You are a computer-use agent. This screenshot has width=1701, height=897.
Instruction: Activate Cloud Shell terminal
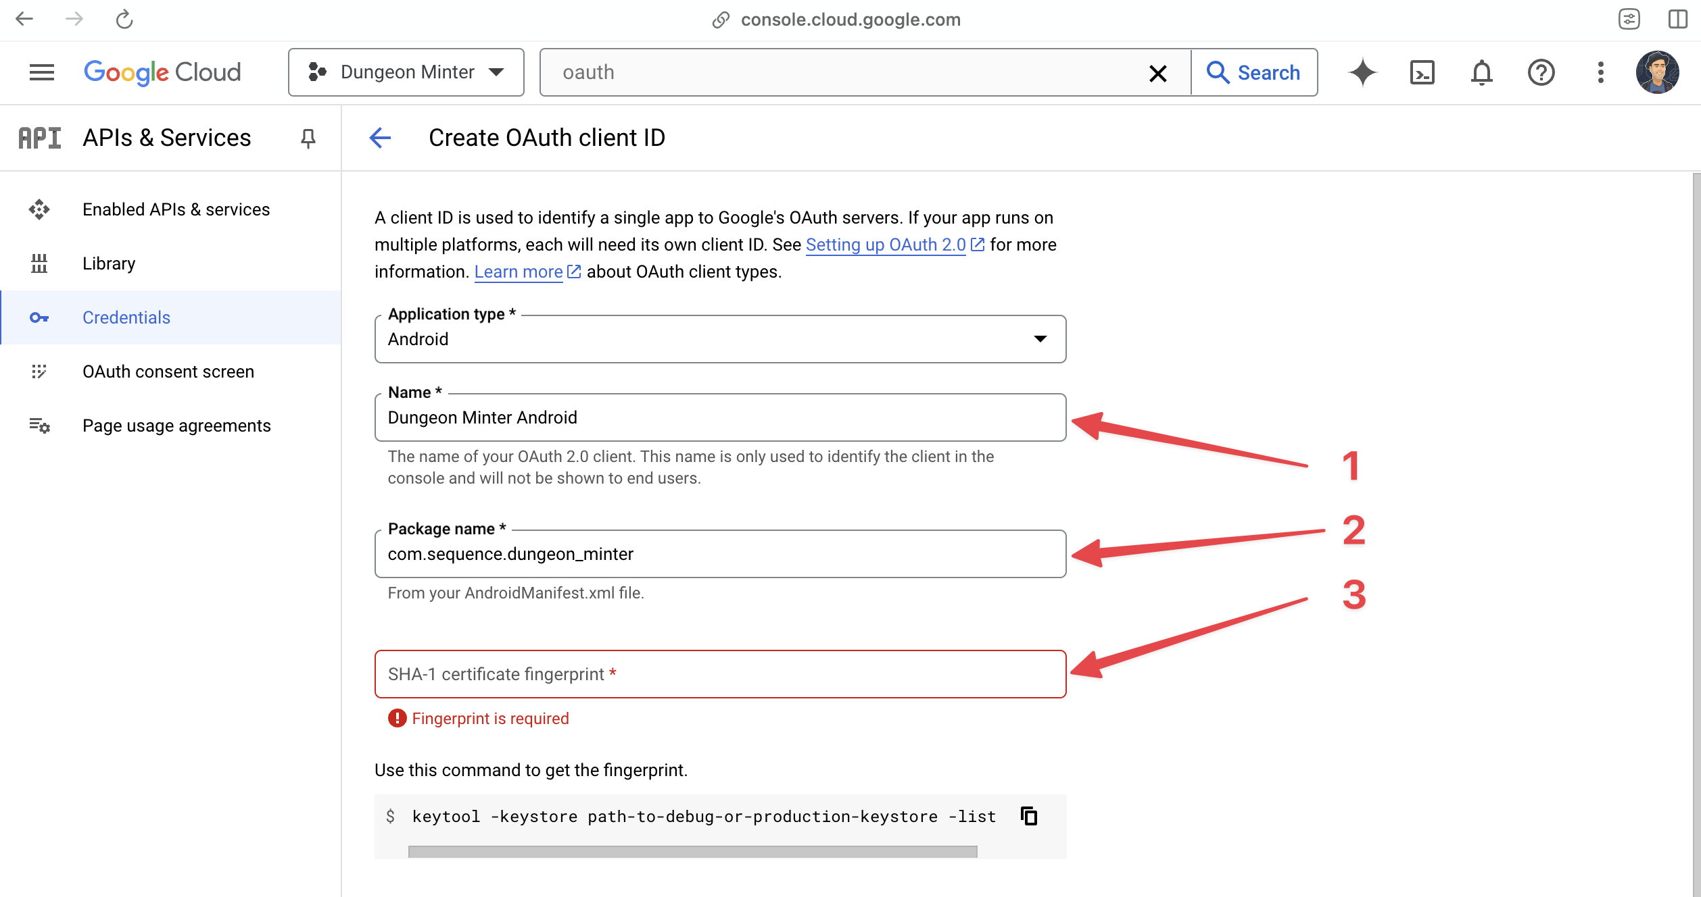[1422, 72]
